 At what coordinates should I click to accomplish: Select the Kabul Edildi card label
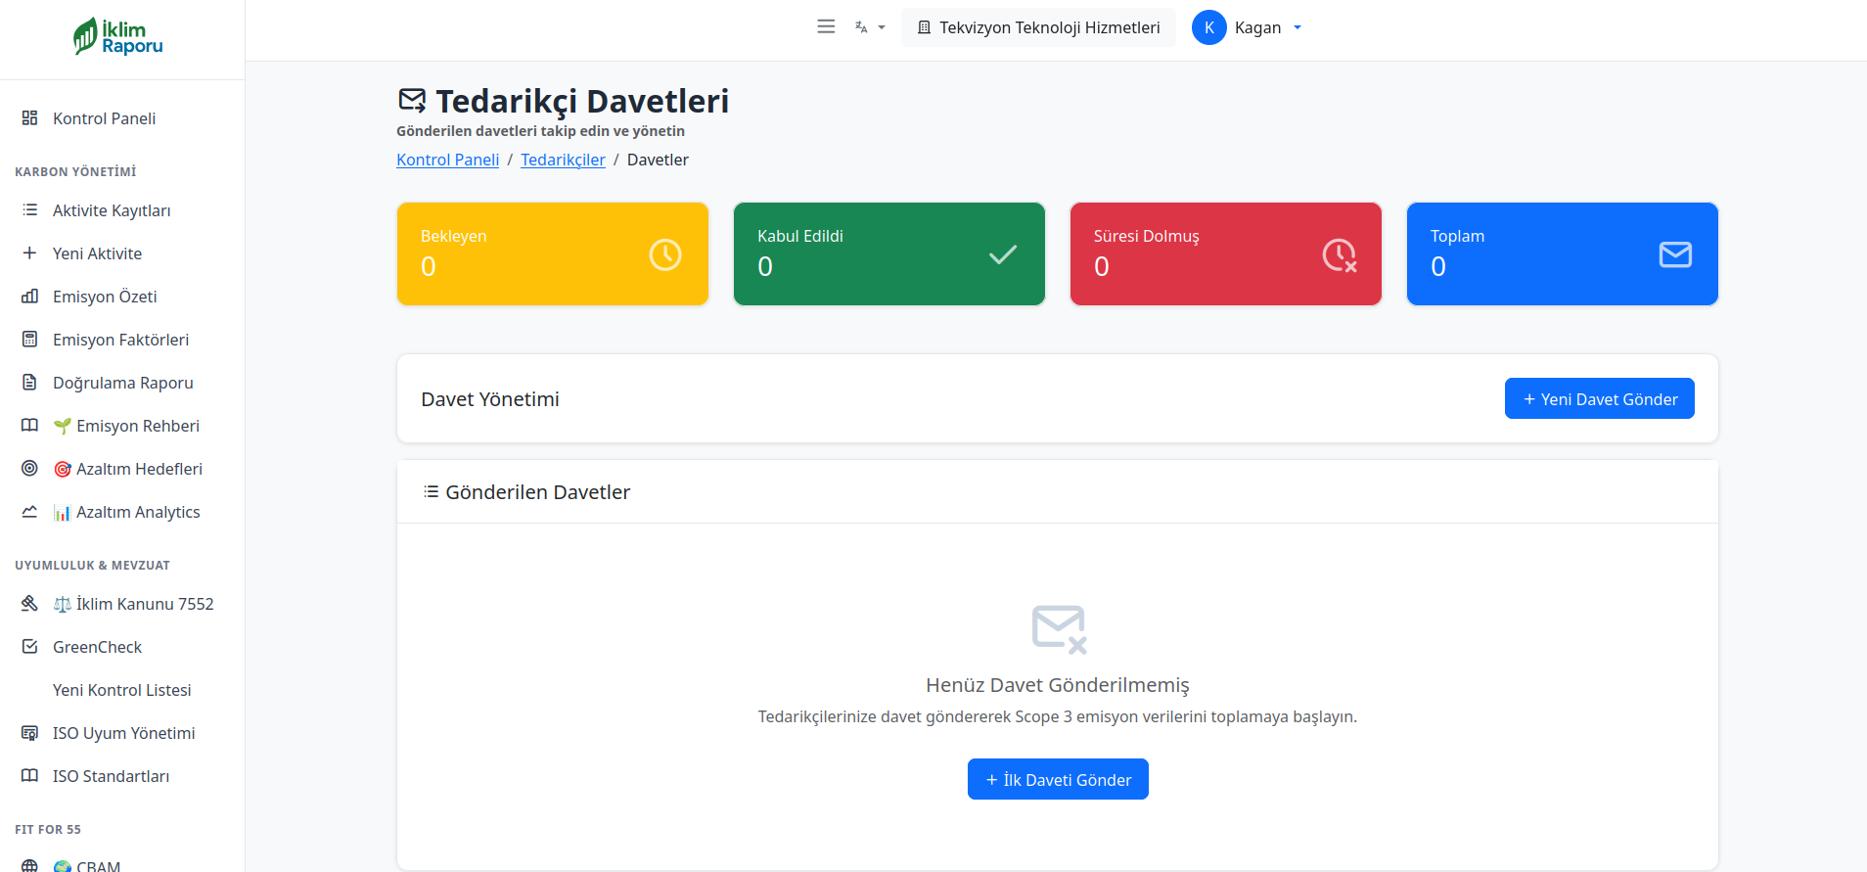pos(800,236)
